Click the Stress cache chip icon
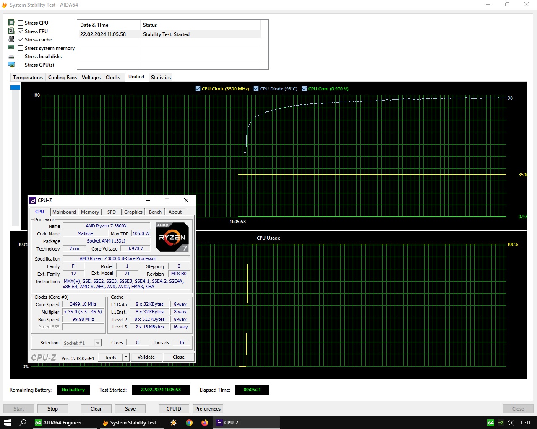 (11, 39)
